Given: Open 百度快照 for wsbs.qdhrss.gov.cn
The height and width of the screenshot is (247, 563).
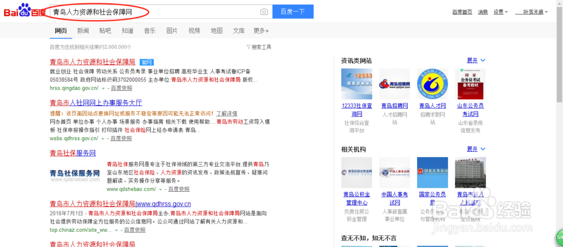Looking at the screenshot, I should [121, 138].
